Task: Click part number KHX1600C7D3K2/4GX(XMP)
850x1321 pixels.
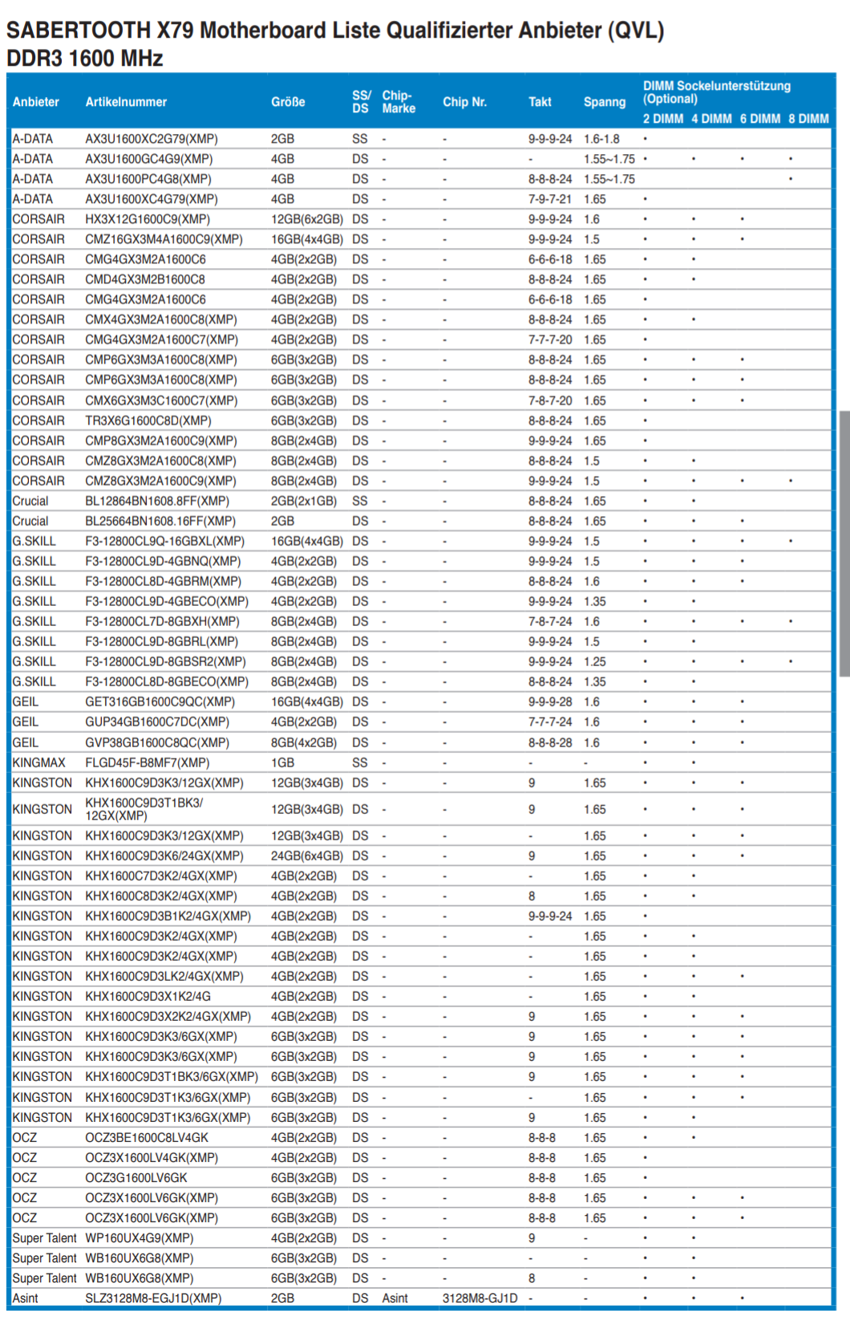Action: [161, 876]
